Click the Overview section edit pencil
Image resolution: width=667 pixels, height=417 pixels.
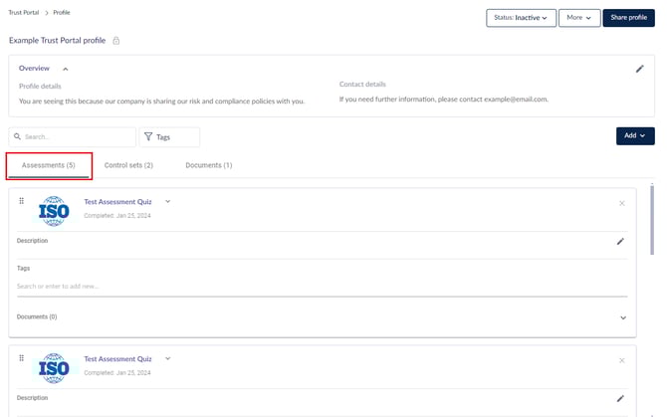point(639,69)
